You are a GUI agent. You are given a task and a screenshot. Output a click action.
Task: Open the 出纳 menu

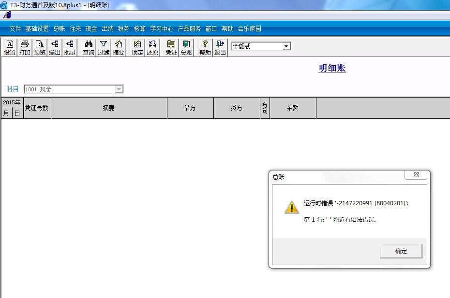(107, 28)
